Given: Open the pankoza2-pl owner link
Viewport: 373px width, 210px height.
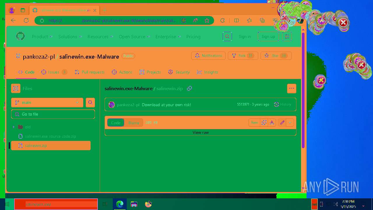Looking at the screenshot, I should pos(39,57).
